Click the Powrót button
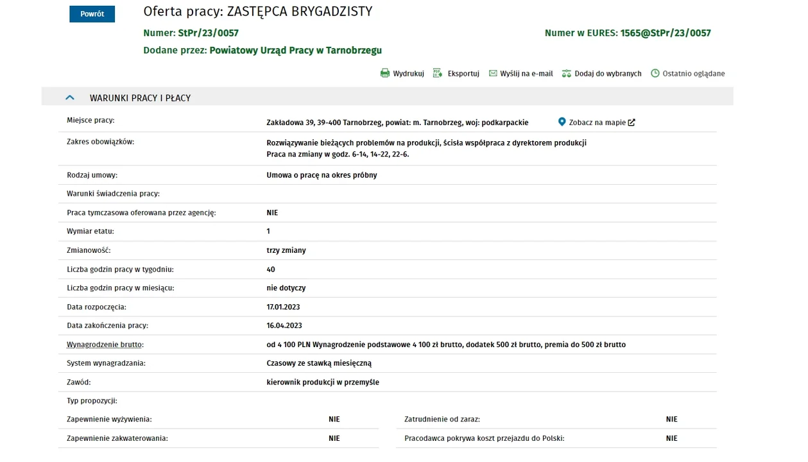The height and width of the screenshot is (462, 808). pyautogui.click(x=92, y=14)
